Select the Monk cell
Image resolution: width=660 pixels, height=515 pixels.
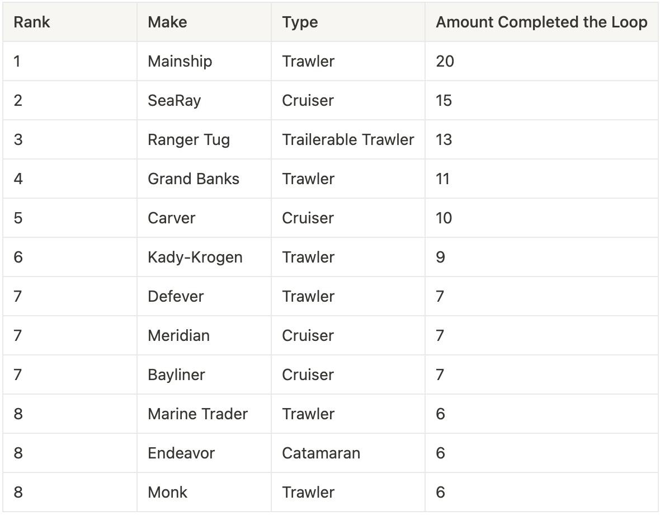click(x=167, y=492)
